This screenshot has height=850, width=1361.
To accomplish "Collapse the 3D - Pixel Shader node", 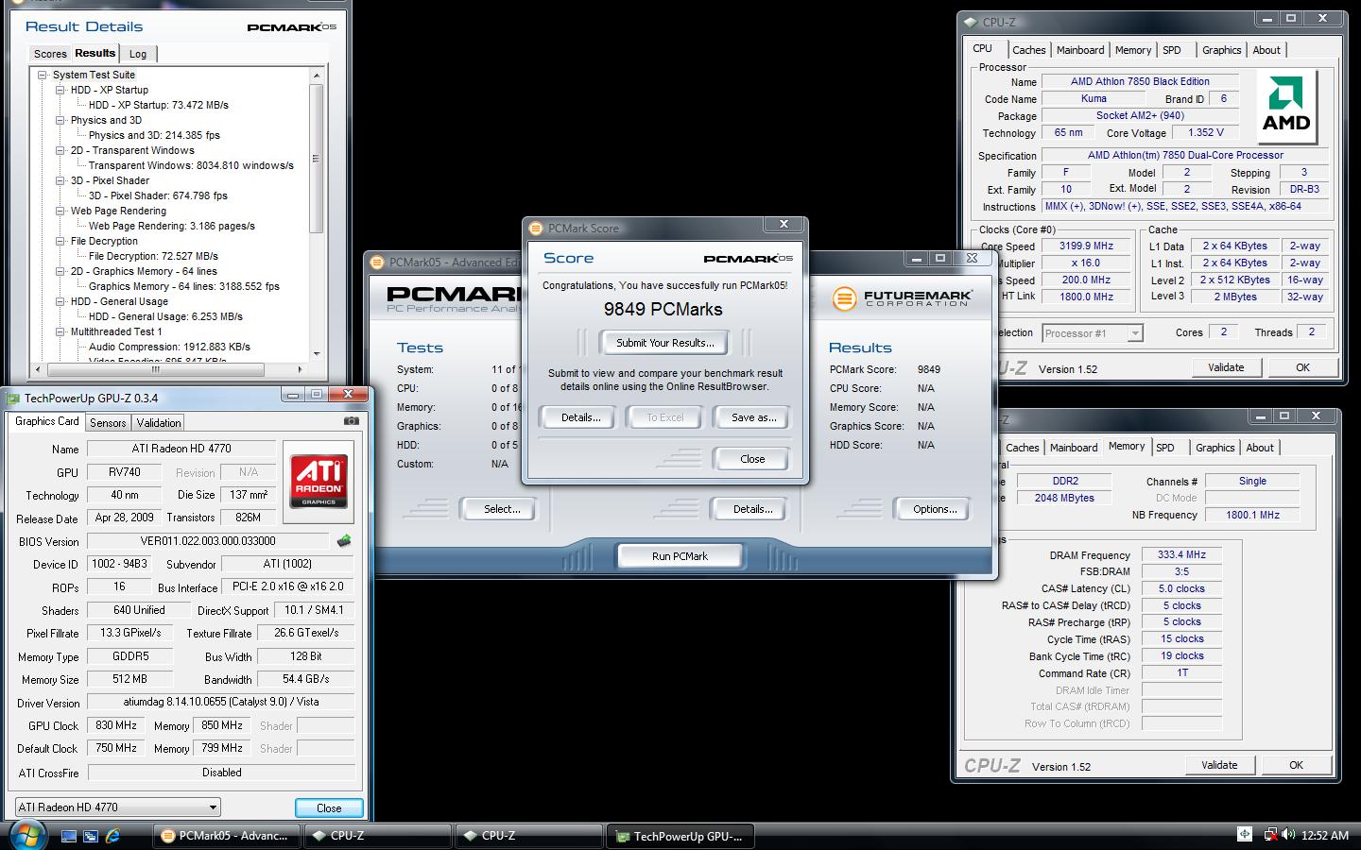I will click(x=60, y=180).
